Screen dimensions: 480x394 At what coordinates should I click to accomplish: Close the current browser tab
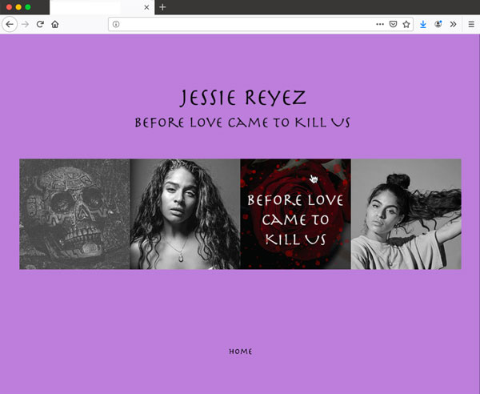point(146,7)
